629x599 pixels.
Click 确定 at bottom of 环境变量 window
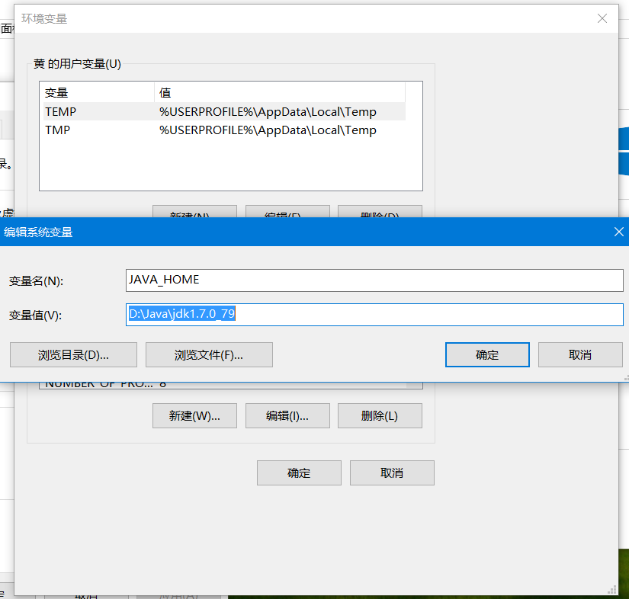(x=300, y=473)
